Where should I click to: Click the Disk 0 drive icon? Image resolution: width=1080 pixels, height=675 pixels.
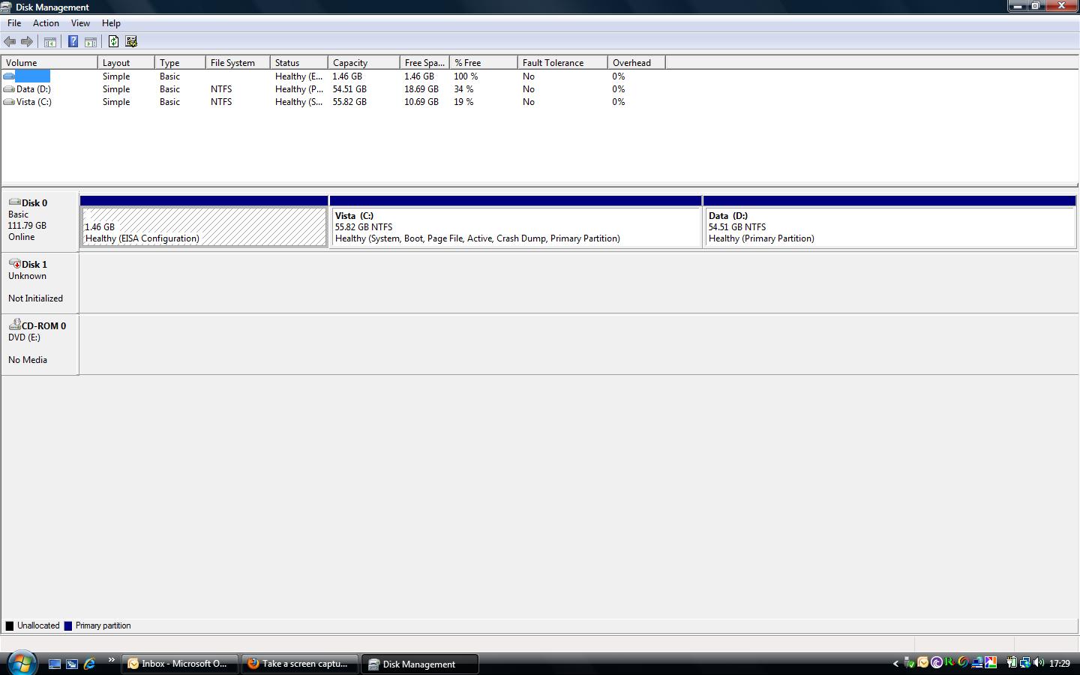[x=14, y=202]
